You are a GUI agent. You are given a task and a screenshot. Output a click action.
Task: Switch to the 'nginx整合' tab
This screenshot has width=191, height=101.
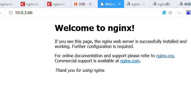[163, 4]
